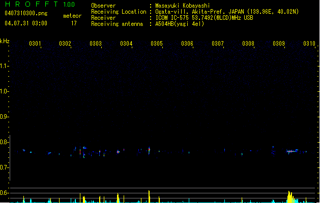Click the 0302 time marker
This screenshot has height=203, width=320.
coord(65,44)
